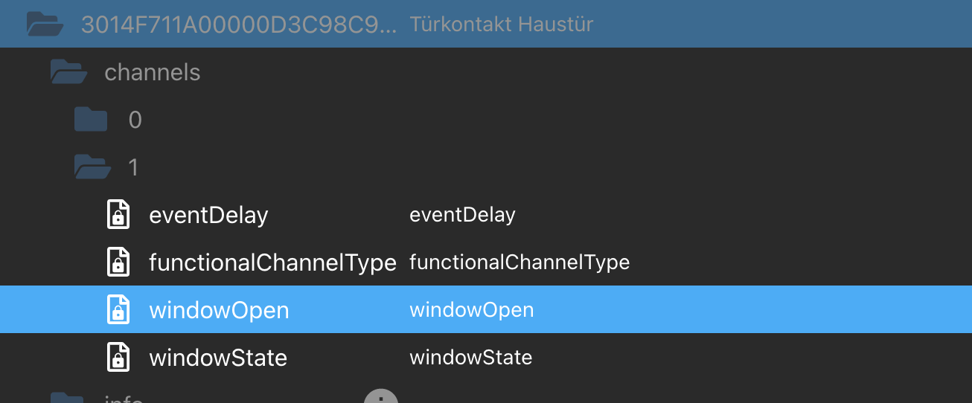
Task: Expand the partially visible info folder
Action: pos(67,399)
